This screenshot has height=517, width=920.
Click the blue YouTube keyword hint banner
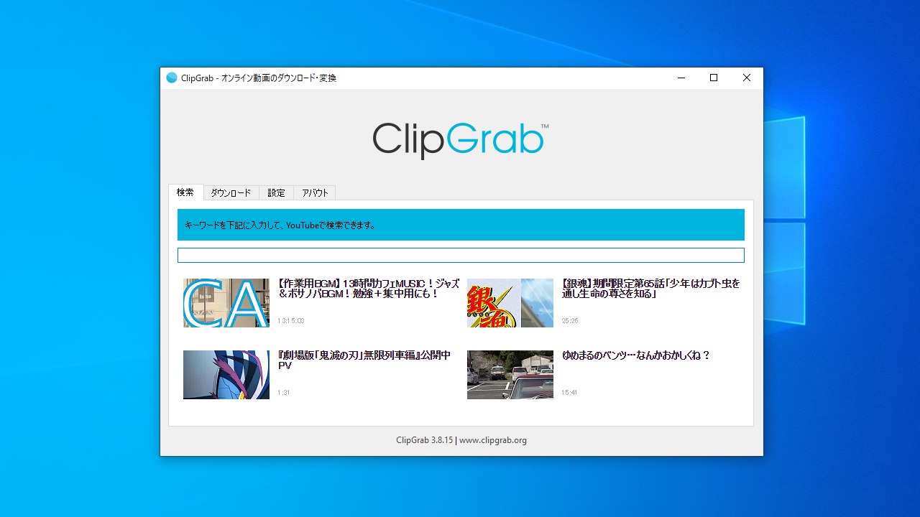[x=461, y=225]
